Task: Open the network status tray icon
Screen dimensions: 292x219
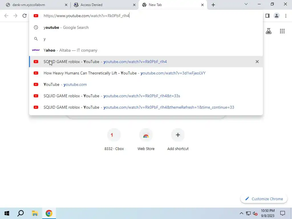Action: (248, 213)
